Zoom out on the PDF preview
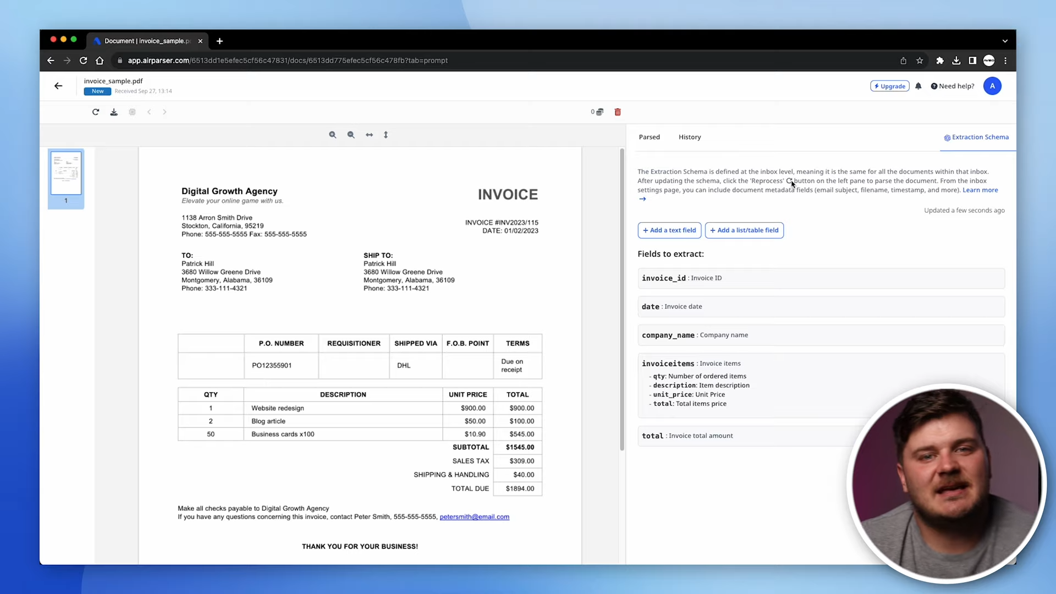The height and width of the screenshot is (594, 1056). [x=351, y=135]
